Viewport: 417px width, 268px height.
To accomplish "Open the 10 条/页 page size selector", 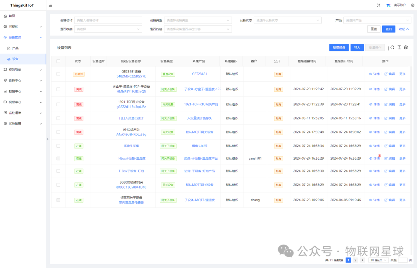I will [x=378, y=260].
